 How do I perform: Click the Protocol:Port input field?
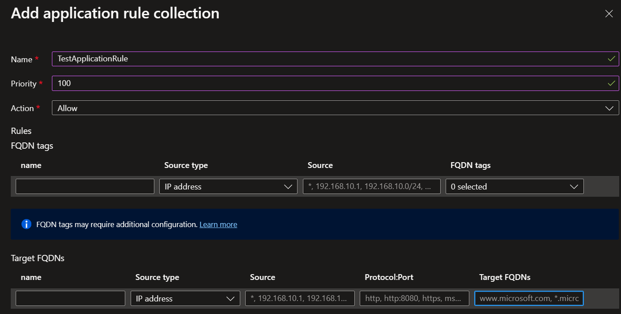click(x=414, y=299)
